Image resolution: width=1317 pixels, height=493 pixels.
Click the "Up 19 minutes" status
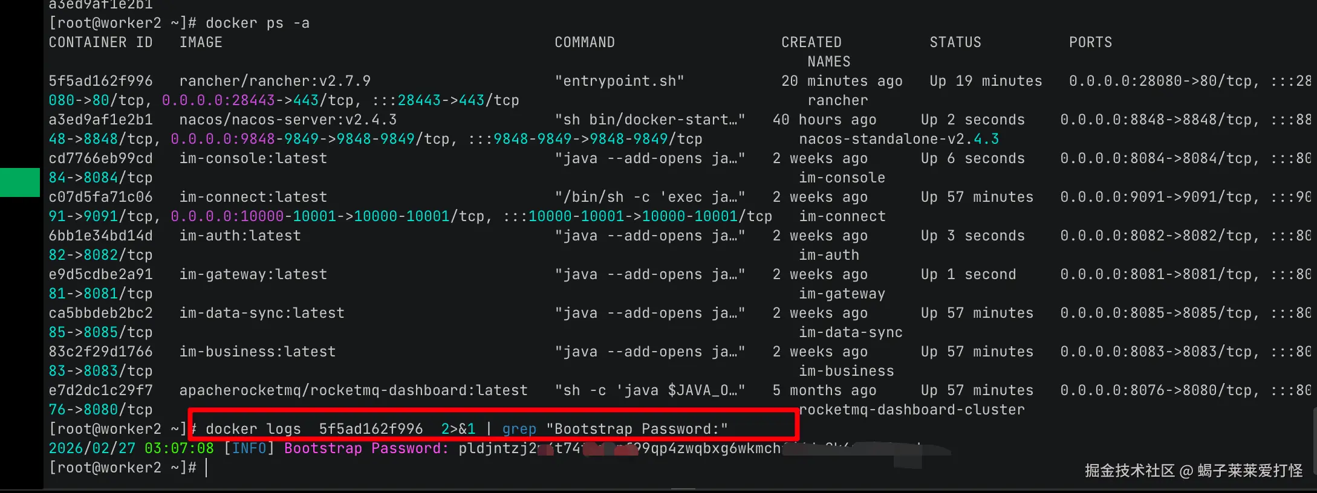(986, 81)
